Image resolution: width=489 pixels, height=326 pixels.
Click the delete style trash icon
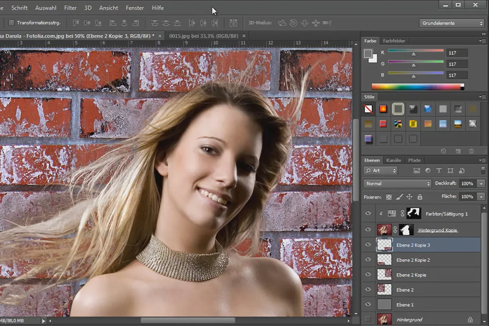[471, 151]
